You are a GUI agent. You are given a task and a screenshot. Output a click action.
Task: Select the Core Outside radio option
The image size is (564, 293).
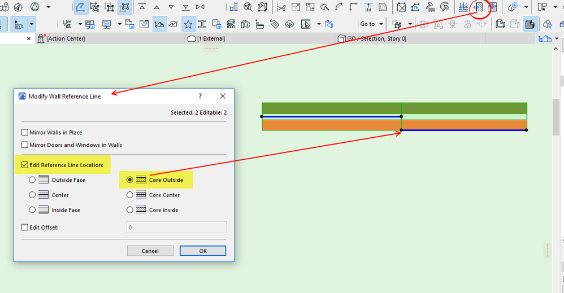click(130, 180)
